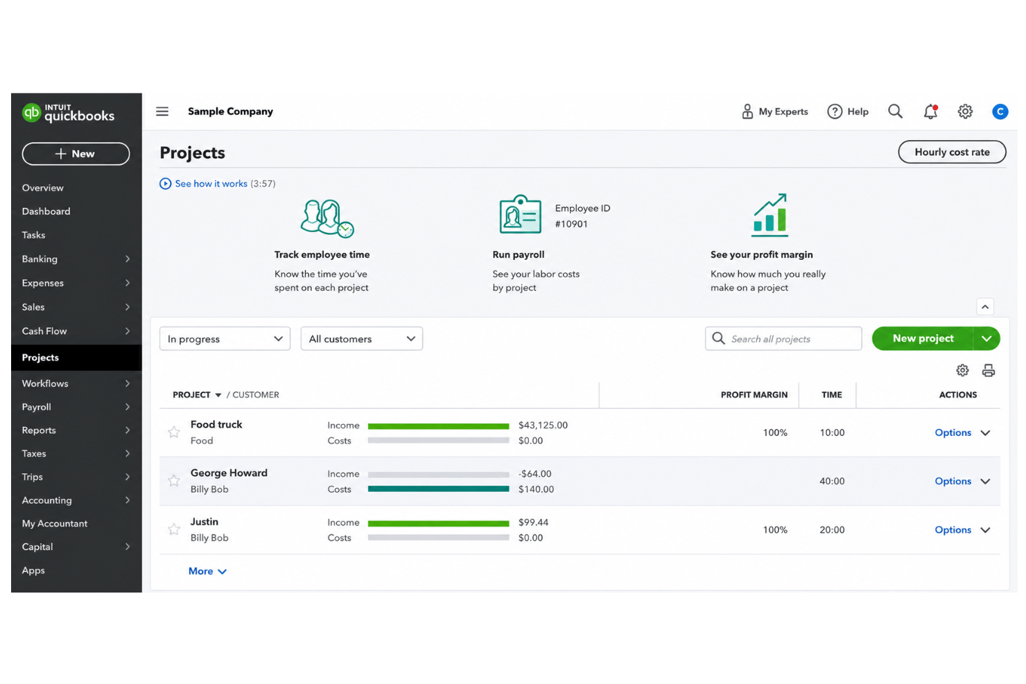
Task: Open Overview in the sidebar
Action: pyautogui.click(x=42, y=188)
